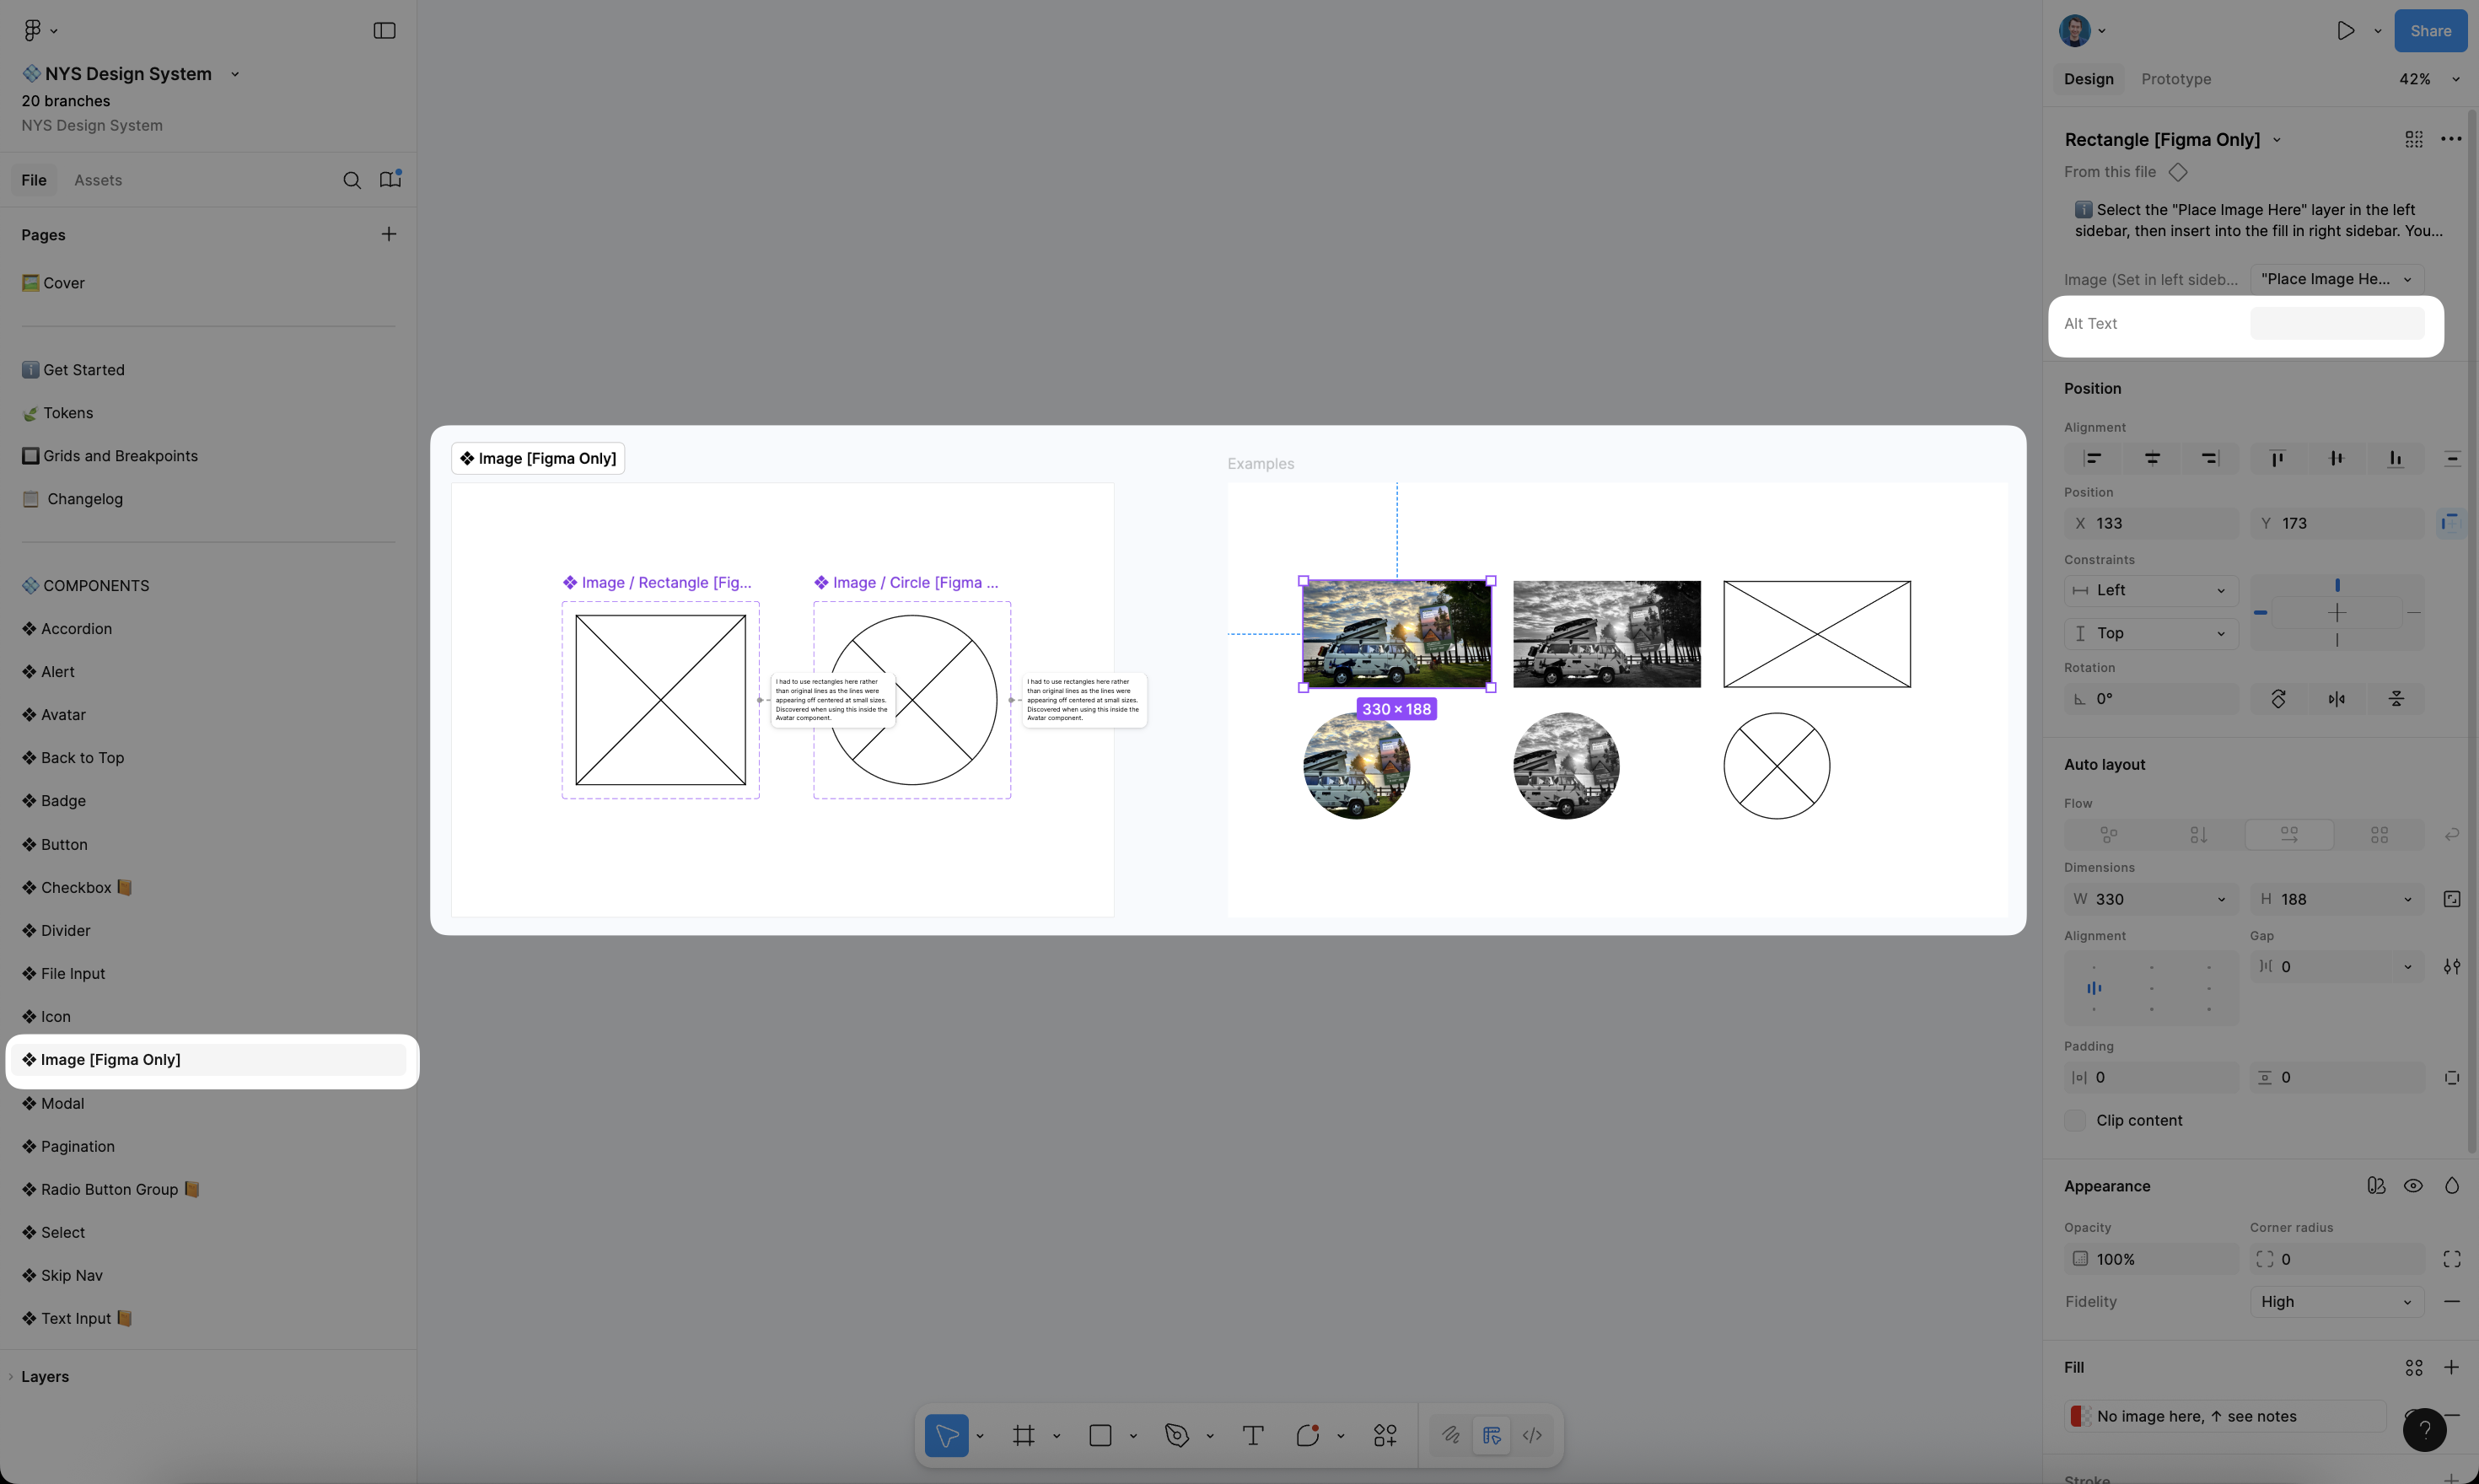Viewport: 2479px width, 1484px height.
Task: Enable the Clip content checkbox
Action: point(2075,1120)
